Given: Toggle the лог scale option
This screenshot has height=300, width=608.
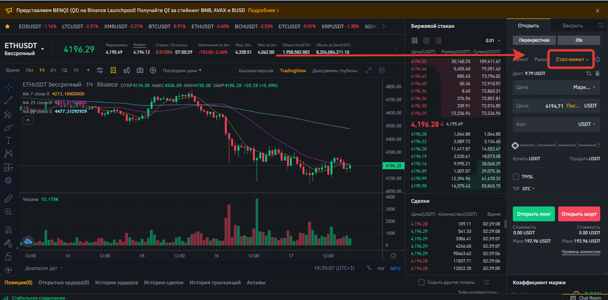Looking at the screenshot, I should pos(381,268).
